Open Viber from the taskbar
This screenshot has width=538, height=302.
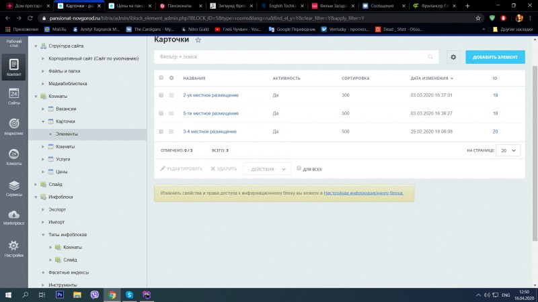point(95,295)
